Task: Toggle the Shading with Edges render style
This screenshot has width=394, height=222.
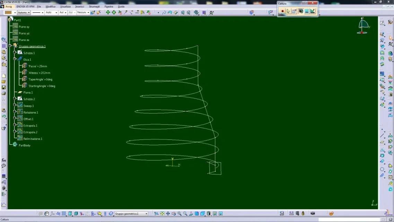Action: (209, 213)
